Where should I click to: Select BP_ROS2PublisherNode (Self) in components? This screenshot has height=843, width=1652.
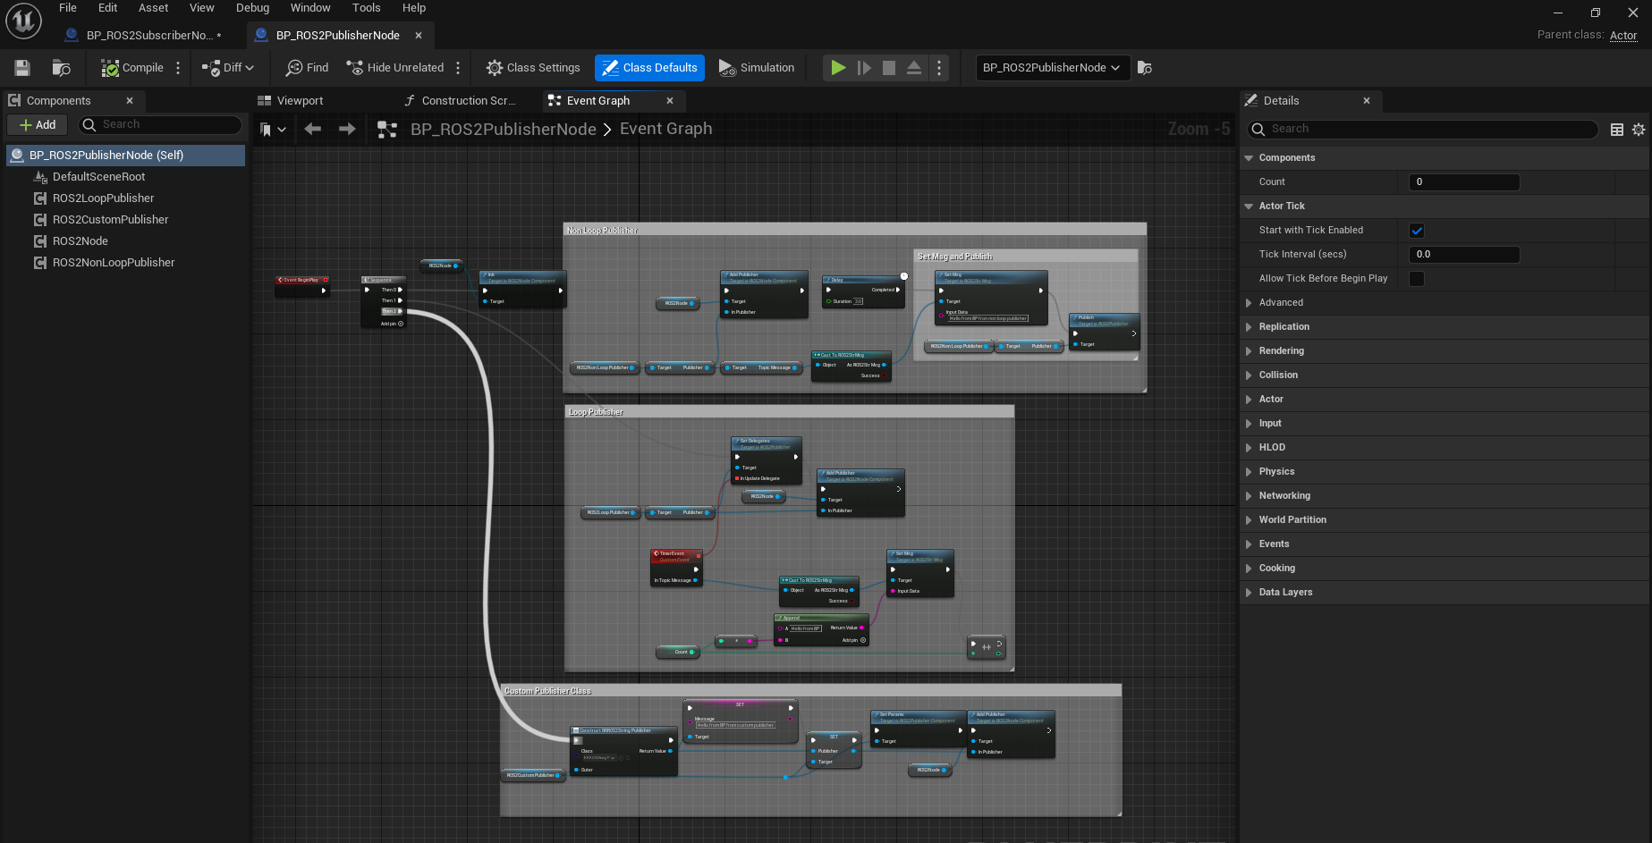125,156
